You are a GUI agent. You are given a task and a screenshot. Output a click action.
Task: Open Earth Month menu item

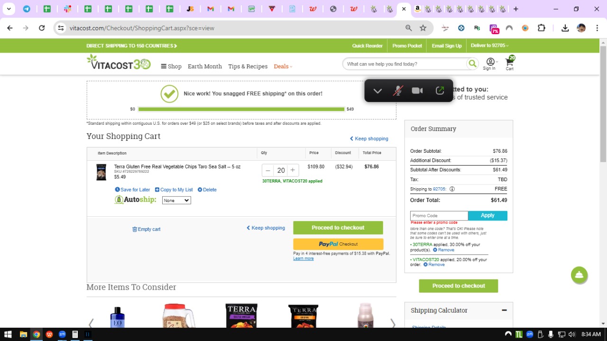coord(205,66)
